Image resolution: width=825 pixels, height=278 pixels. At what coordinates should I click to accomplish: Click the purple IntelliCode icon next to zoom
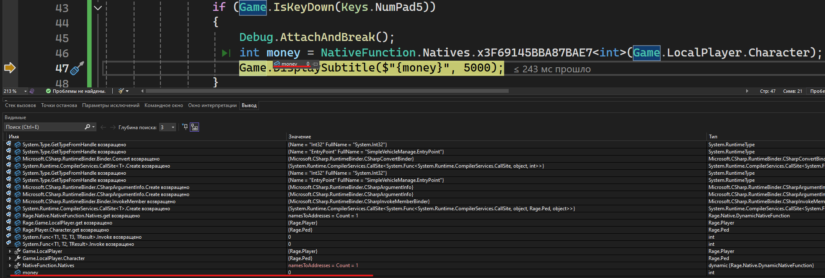click(32, 91)
